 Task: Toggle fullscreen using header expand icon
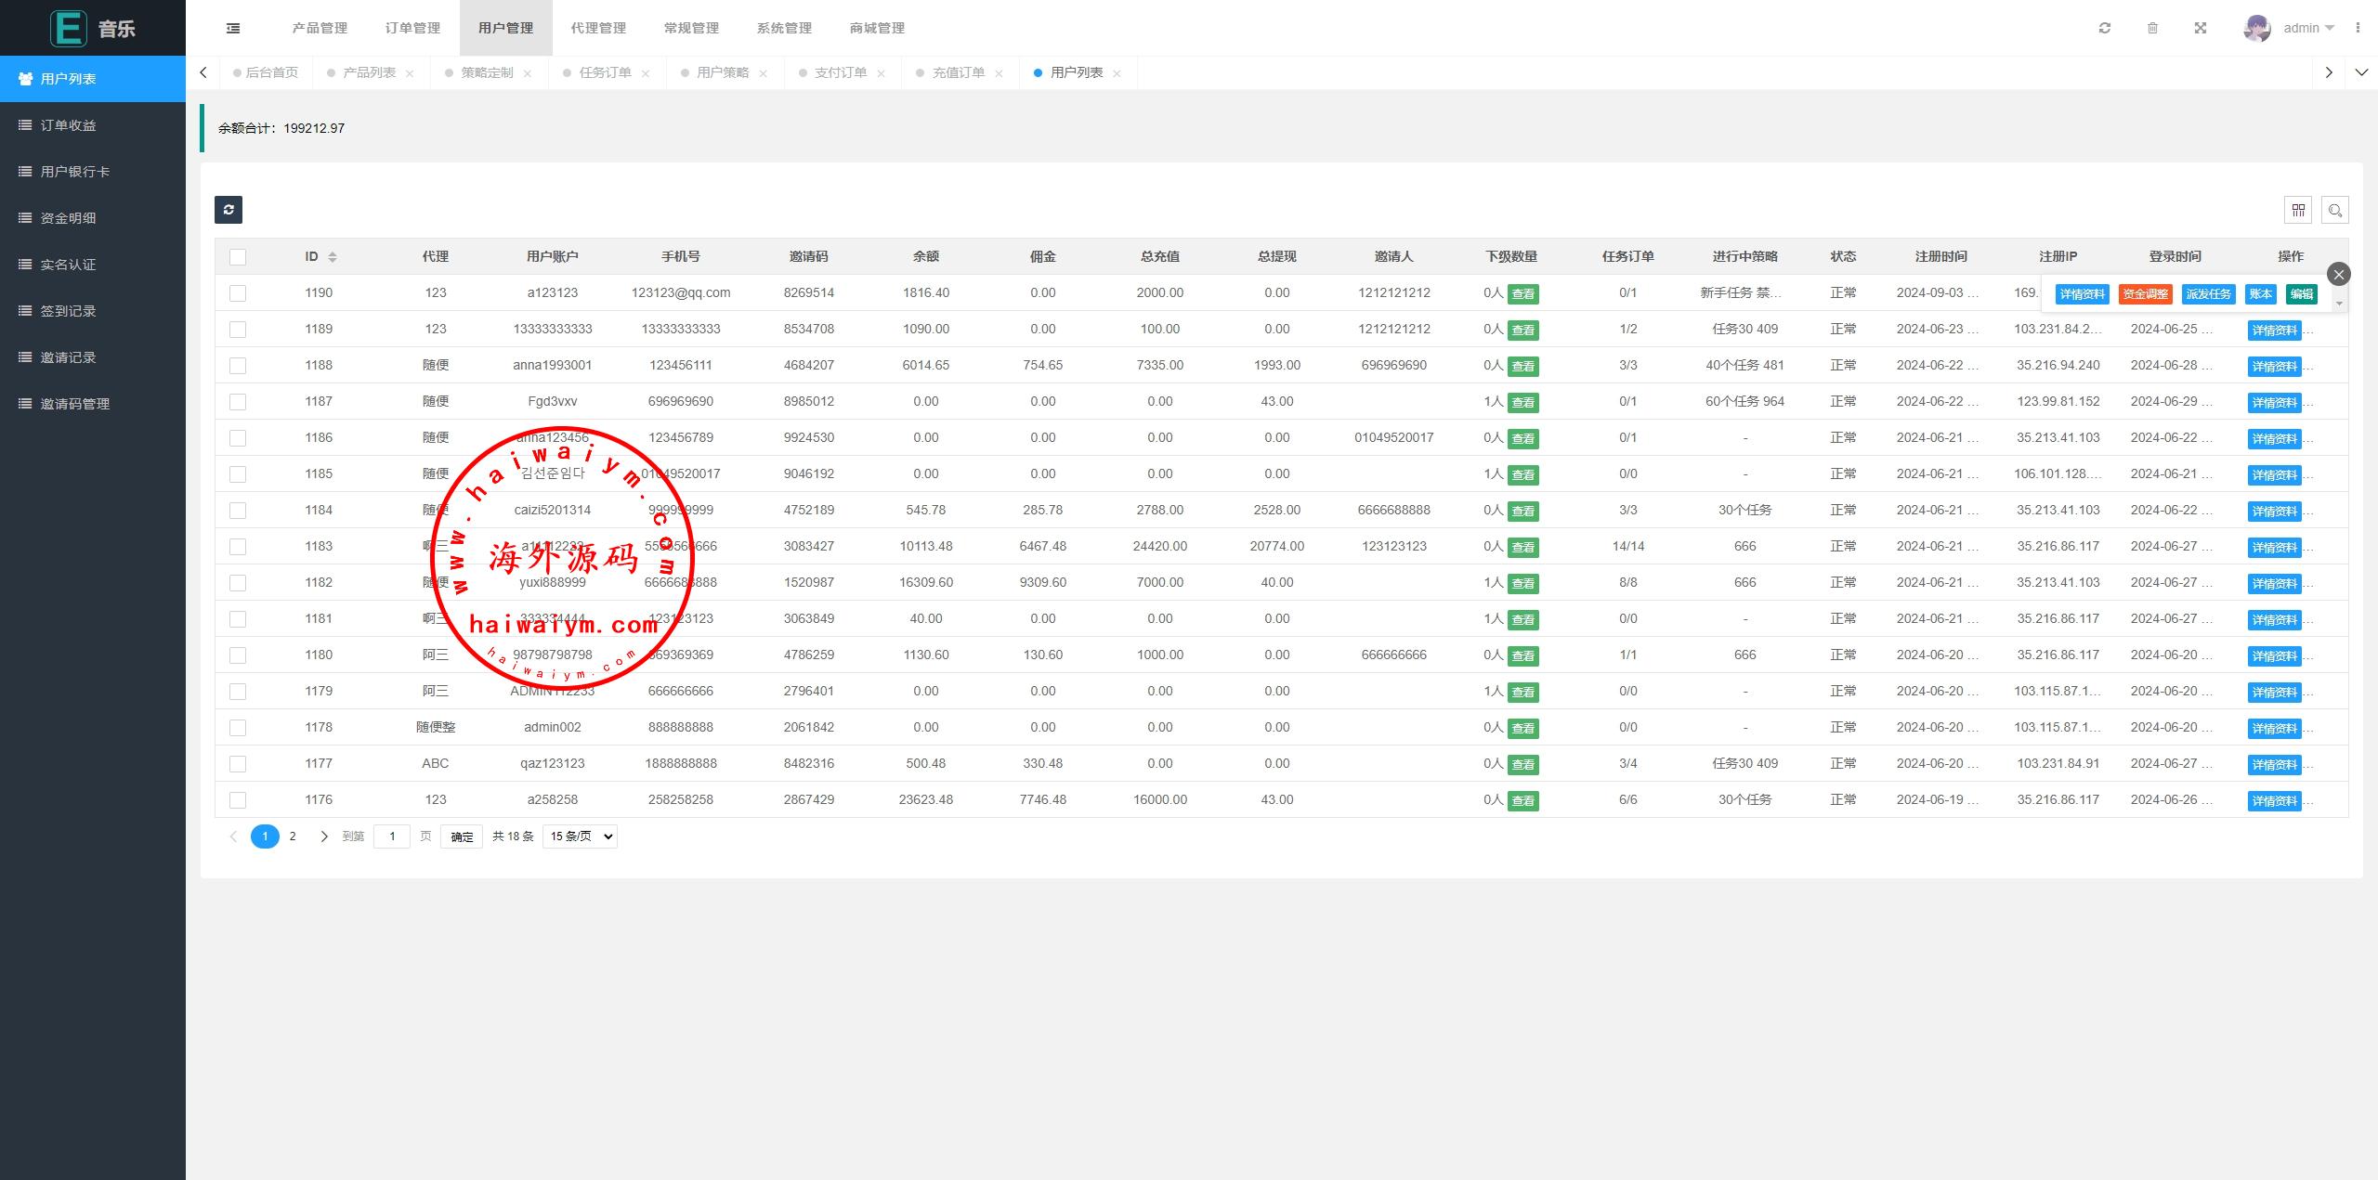pos(2201,28)
